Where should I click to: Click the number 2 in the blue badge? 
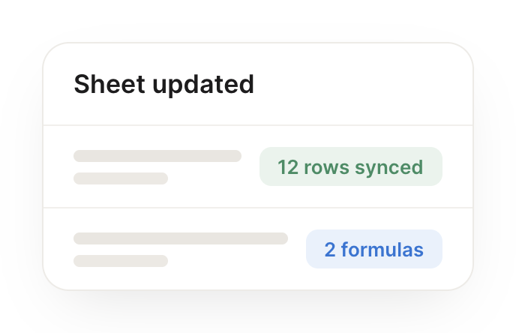pos(330,250)
